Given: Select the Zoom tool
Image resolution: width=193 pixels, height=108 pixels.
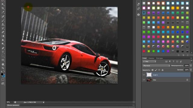Looking at the screenshot, I should pos(3,68).
